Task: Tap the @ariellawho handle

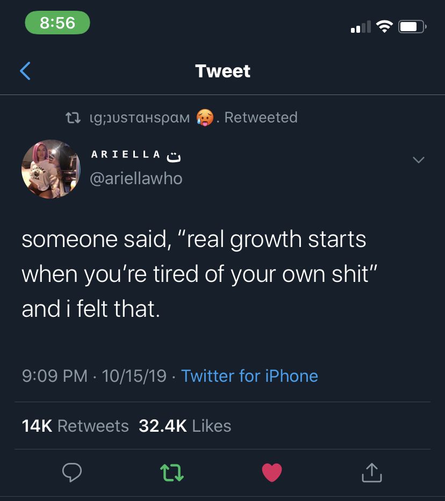Action: [136, 178]
